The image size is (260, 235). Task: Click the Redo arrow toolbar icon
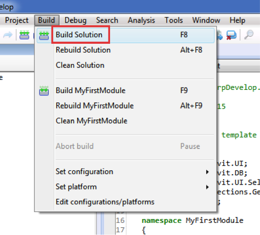pos(8,35)
